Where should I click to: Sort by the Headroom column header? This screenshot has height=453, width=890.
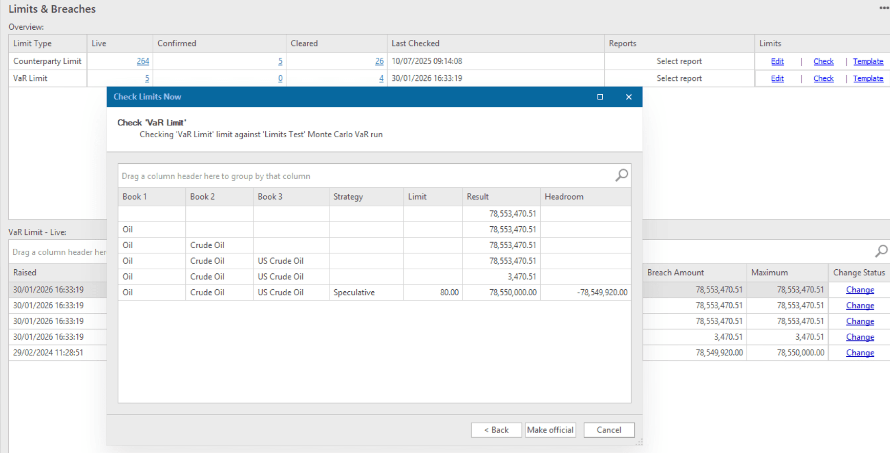(564, 197)
